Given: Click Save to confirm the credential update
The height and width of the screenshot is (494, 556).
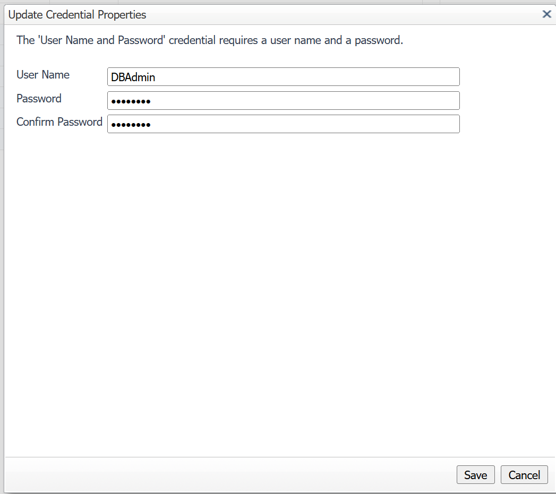Looking at the screenshot, I should [x=475, y=474].
